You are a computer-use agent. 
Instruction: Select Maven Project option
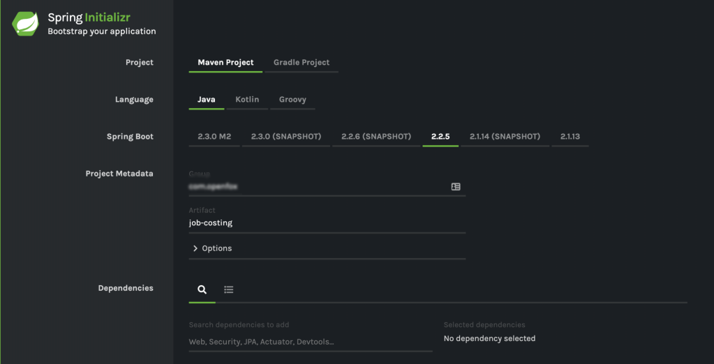click(225, 62)
